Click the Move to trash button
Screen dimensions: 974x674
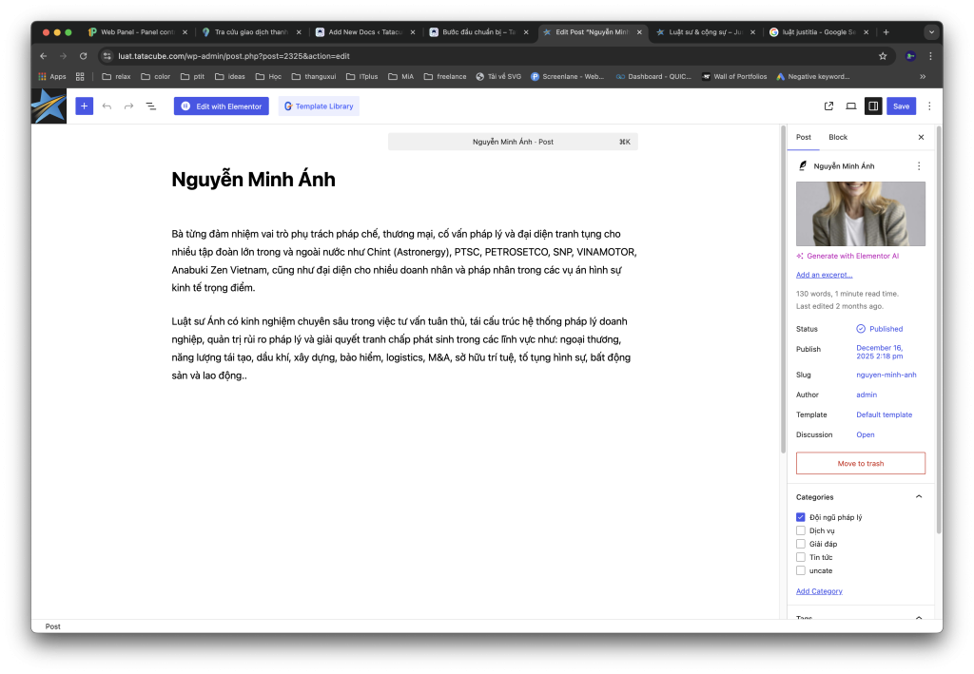(860, 463)
